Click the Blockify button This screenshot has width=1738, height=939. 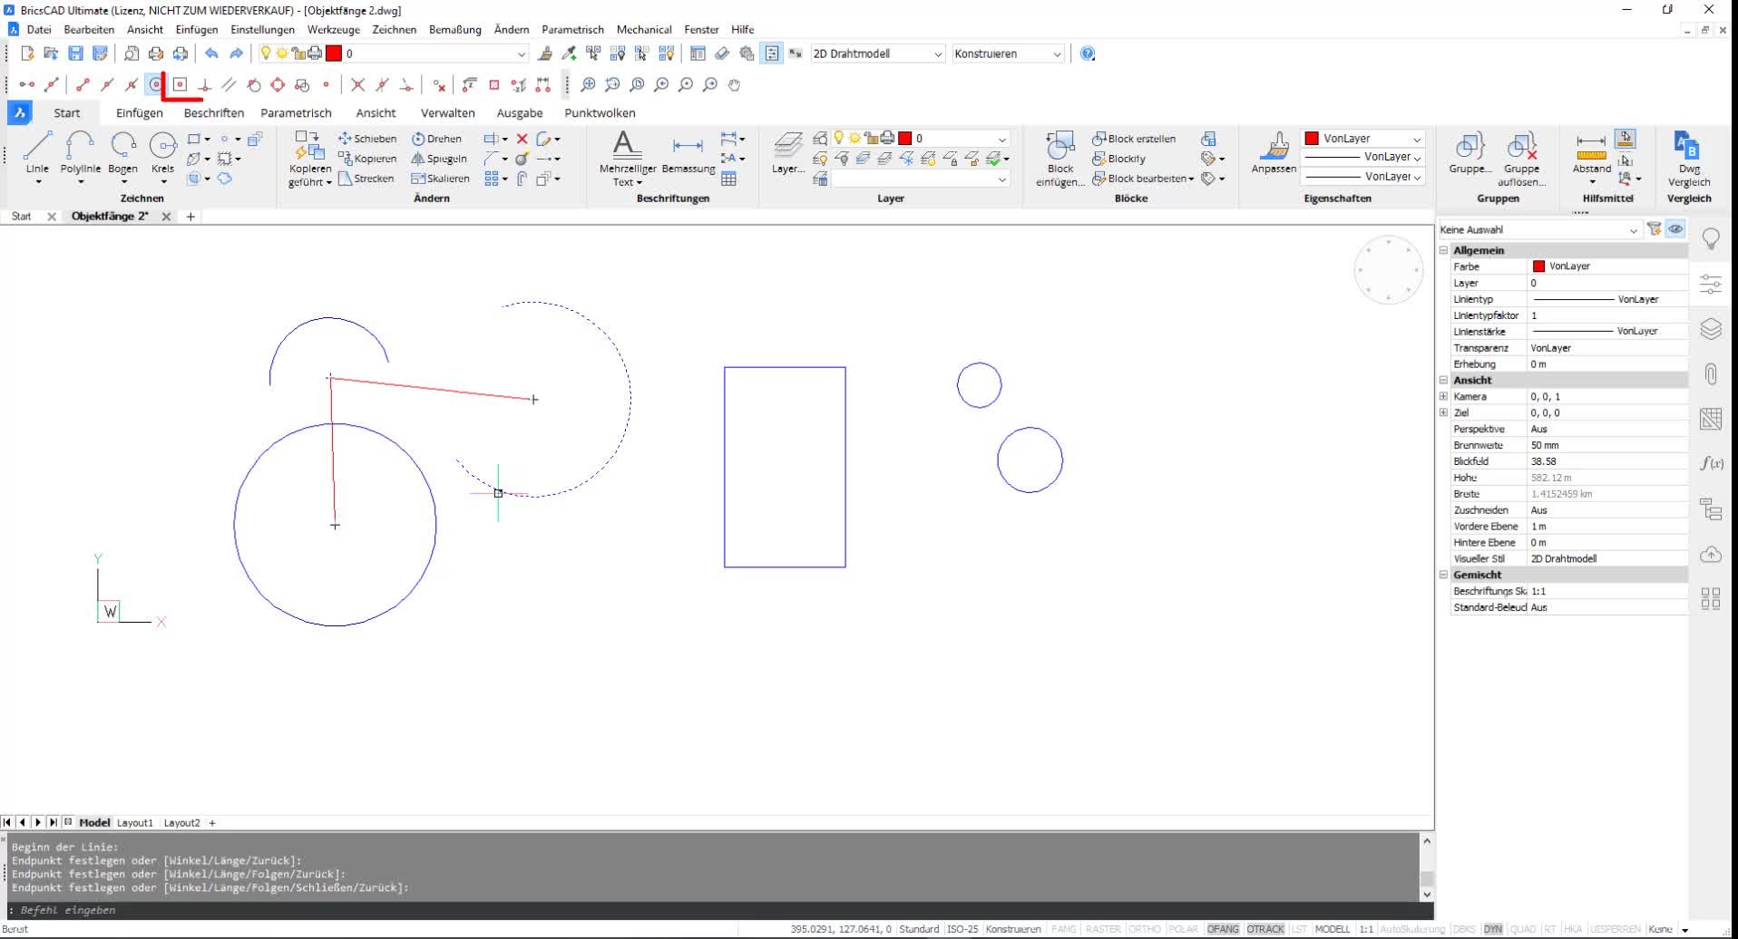pos(1118,159)
